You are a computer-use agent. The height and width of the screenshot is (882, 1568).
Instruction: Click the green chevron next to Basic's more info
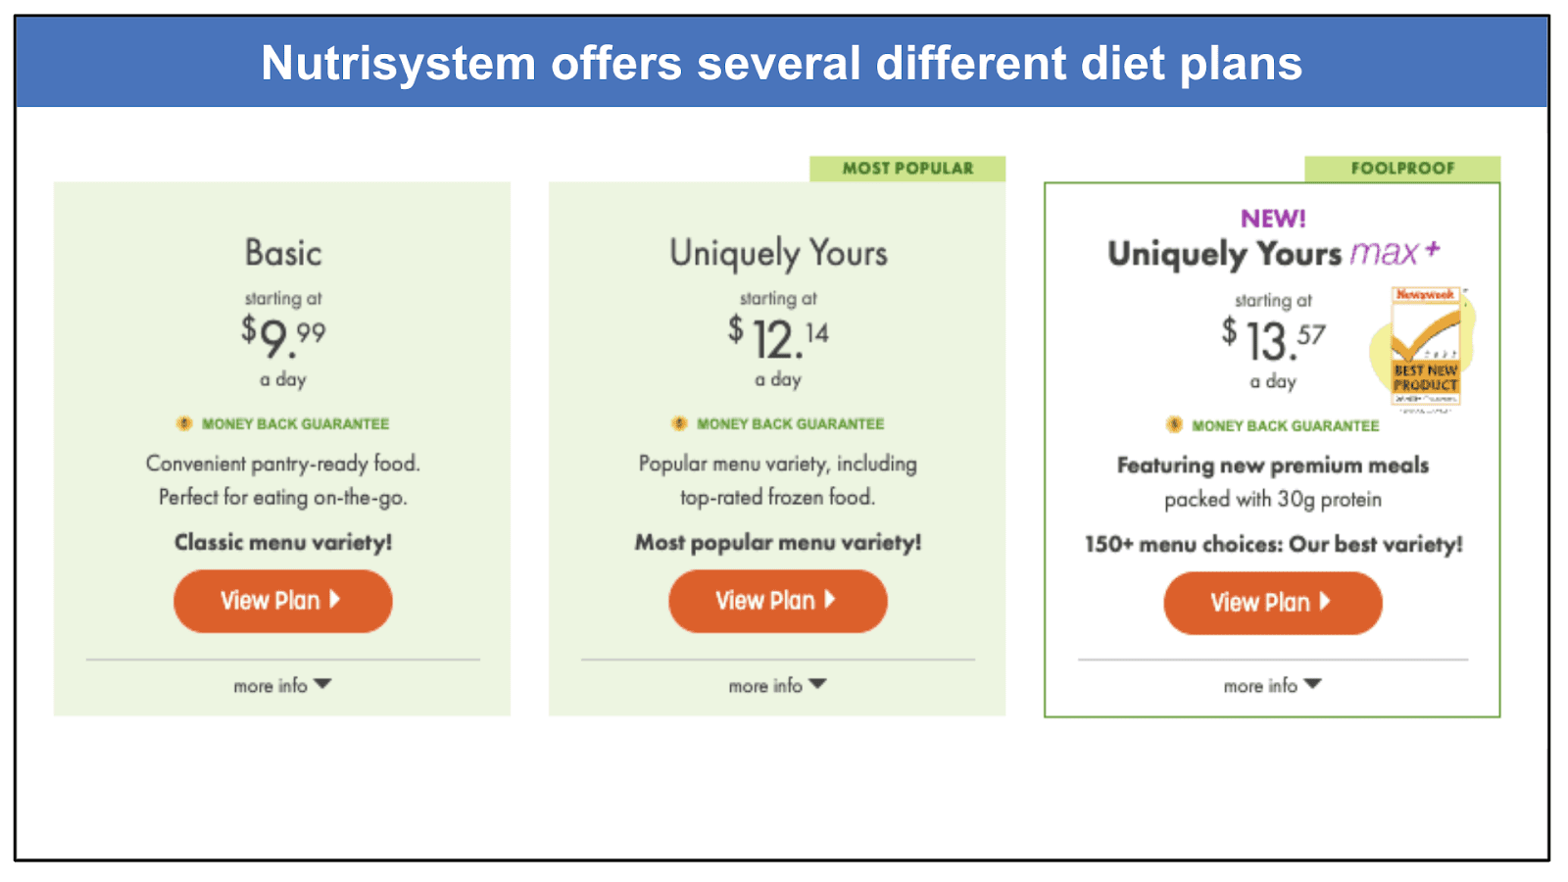pos(325,685)
